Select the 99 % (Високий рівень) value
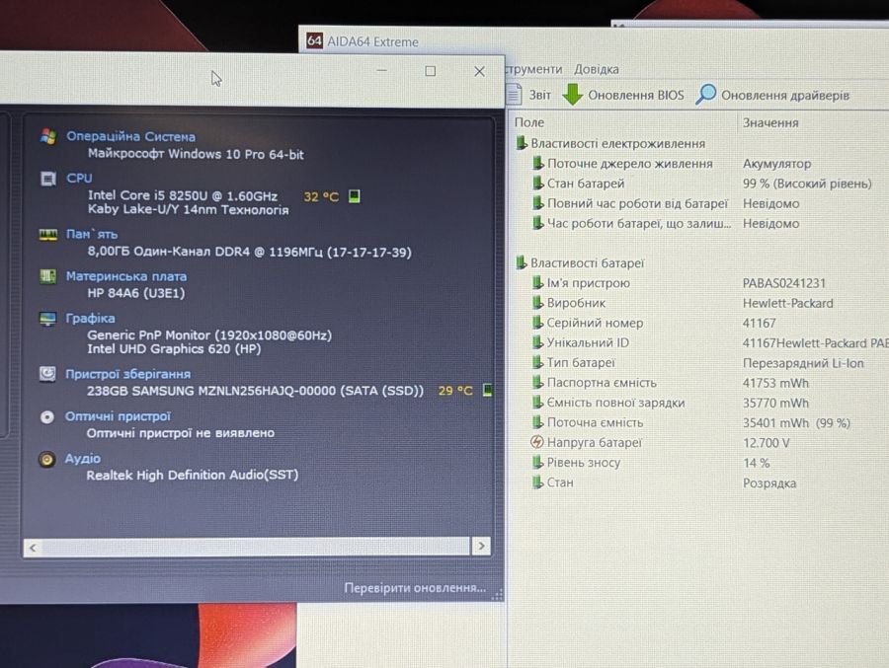Viewport: 889px width, 668px height. coord(807,184)
